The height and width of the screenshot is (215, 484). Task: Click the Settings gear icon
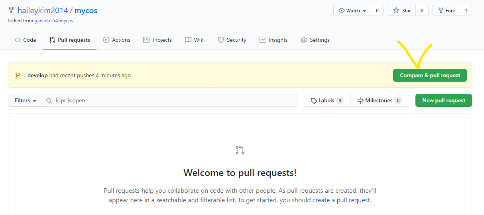click(304, 40)
